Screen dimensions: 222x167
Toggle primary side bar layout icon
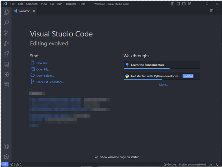pos(173,4)
